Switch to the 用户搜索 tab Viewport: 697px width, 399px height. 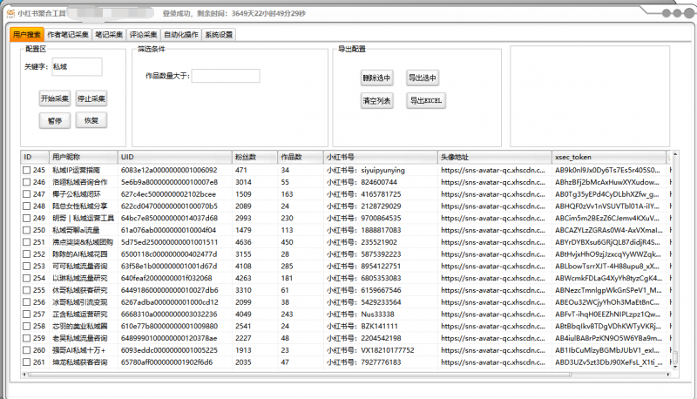click(27, 35)
